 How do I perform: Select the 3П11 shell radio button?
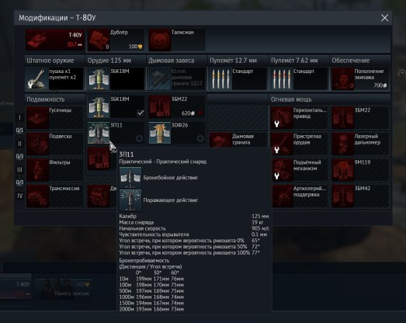pos(139,138)
